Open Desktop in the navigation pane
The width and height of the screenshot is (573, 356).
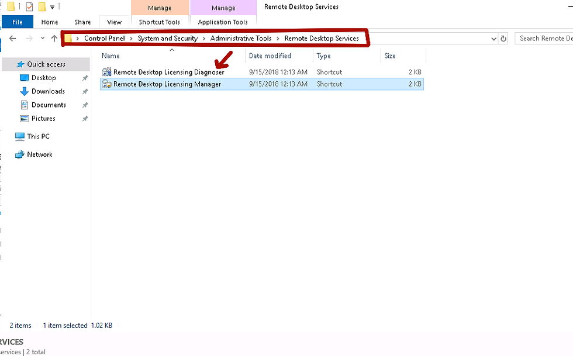tap(43, 78)
